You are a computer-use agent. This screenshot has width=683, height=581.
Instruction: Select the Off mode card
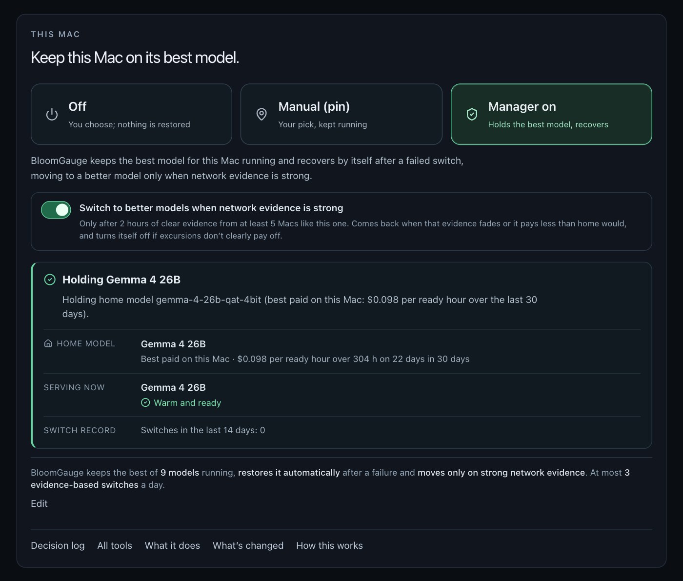coord(131,114)
